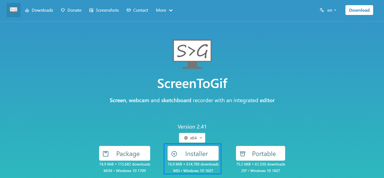This screenshot has width=384, height=178.
Task: Click the disc icon on Installer button
Action: coord(174,154)
